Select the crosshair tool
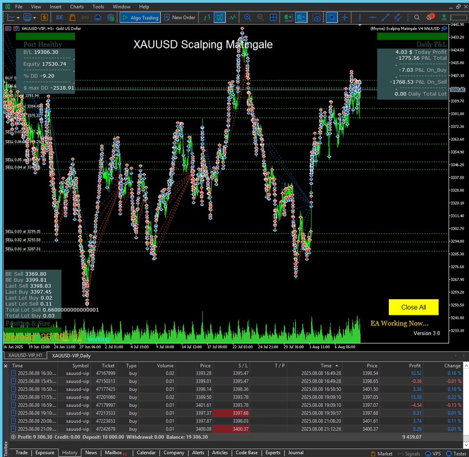The width and height of the screenshot is (469, 457). [x=345, y=18]
